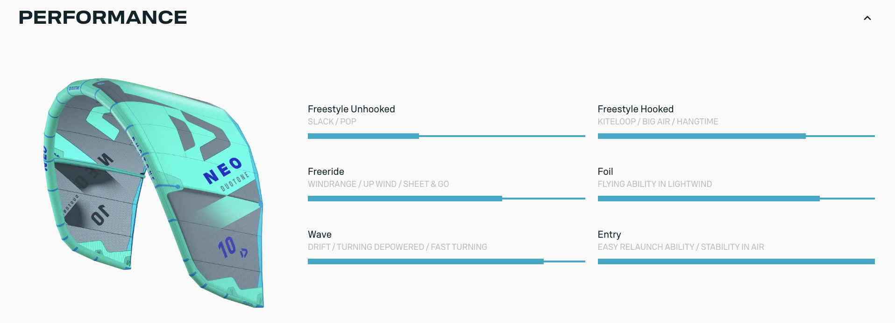Click the PERFORMANCE section heading
The image size is (895, 323).
tap(103, 18)
